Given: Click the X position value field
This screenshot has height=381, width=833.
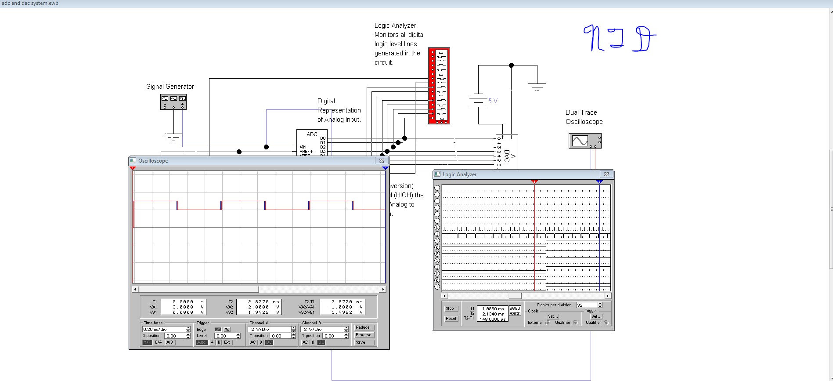Looking at the screenshot, I should pos(175,336).
